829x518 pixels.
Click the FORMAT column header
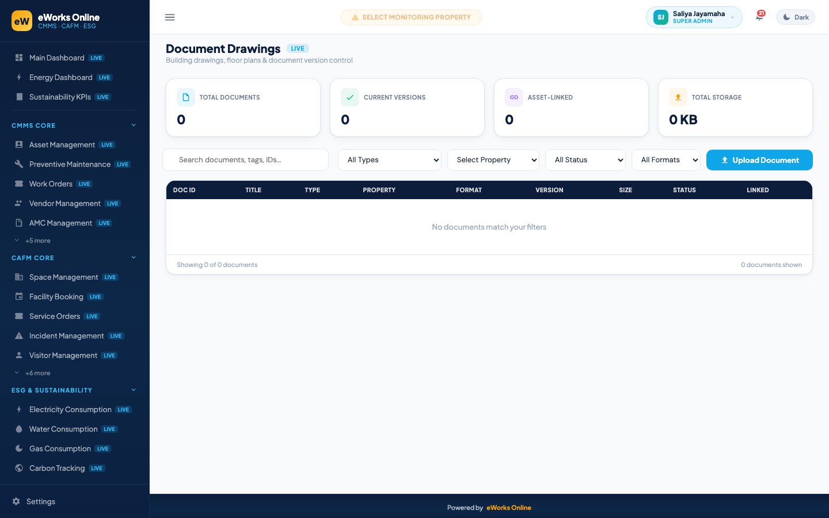click(469, 190)
